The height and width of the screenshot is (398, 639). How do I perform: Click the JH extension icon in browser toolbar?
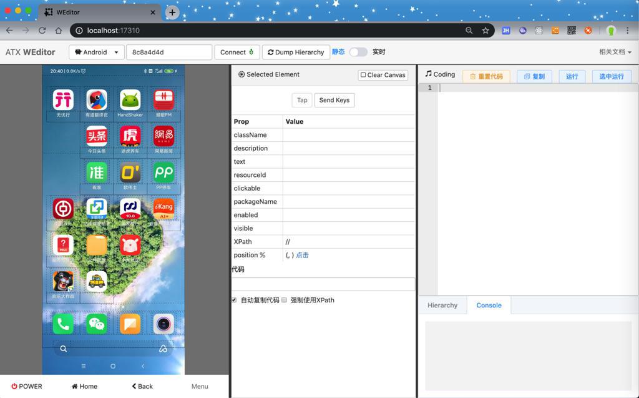505,31
